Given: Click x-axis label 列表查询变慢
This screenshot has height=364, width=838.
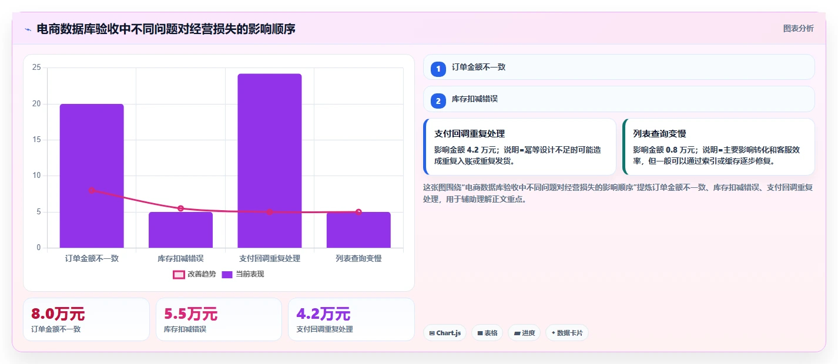Looking at the screenshot, I should point(358,258).
